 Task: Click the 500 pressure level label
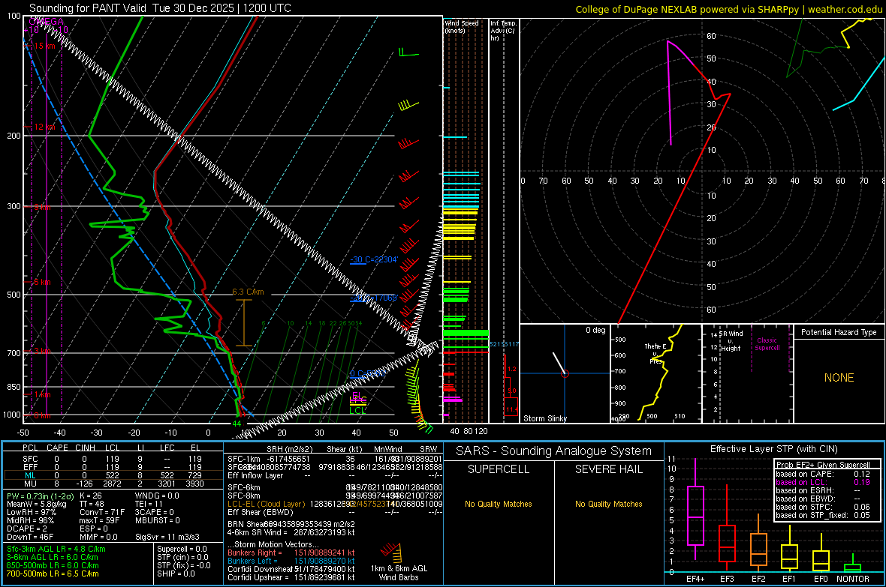click(x=14, y=295)
